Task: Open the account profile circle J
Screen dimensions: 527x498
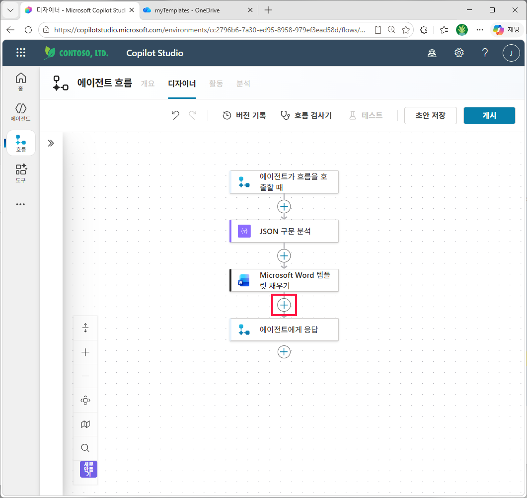Action: point(511,53)
